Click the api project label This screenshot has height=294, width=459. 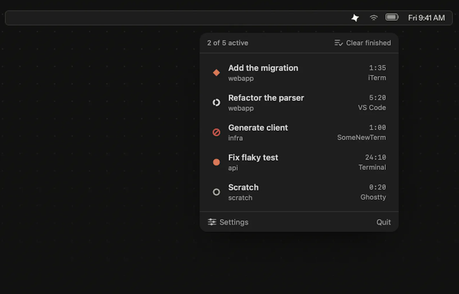233,168
